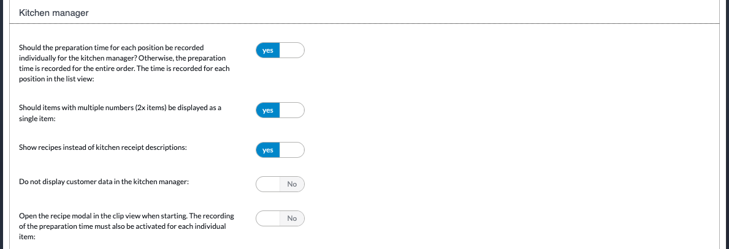Click the 'Show recipes instead' label text
729x249 pixels.
coord(103,148)
